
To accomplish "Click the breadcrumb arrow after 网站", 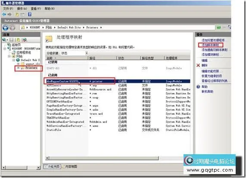I will pyautogui.click(x=55, y=28).
